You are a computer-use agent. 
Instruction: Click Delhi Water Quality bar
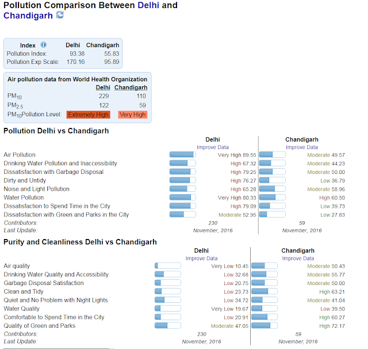click(168, 308)
